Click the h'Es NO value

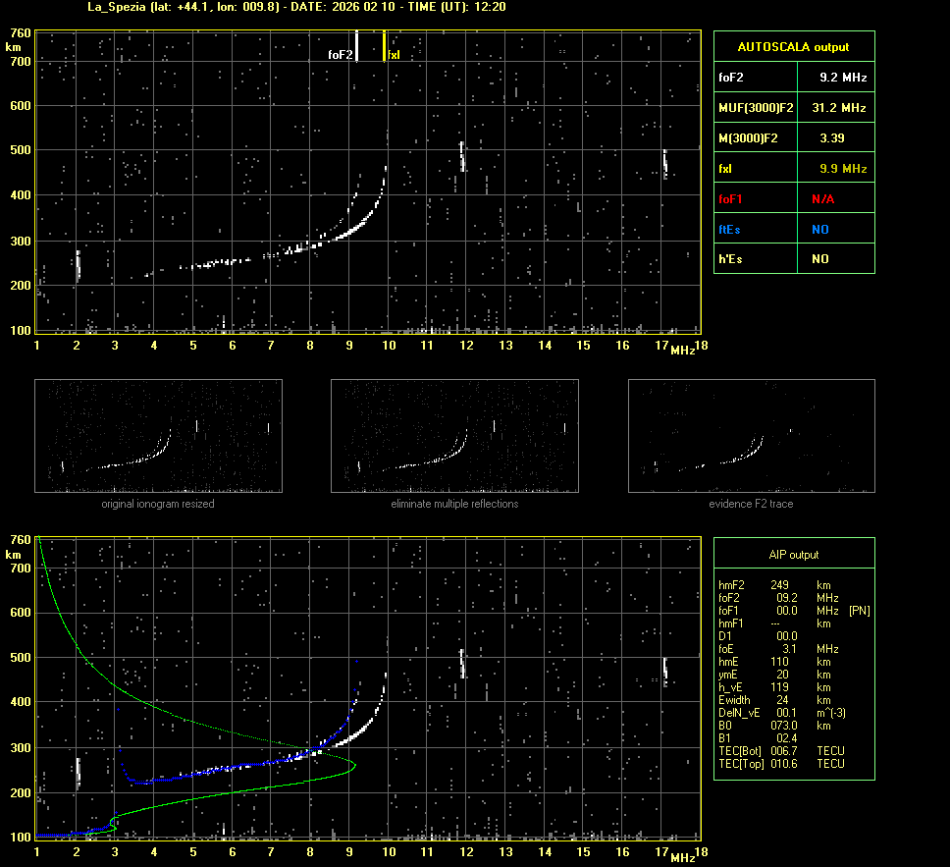coord(819,259)
